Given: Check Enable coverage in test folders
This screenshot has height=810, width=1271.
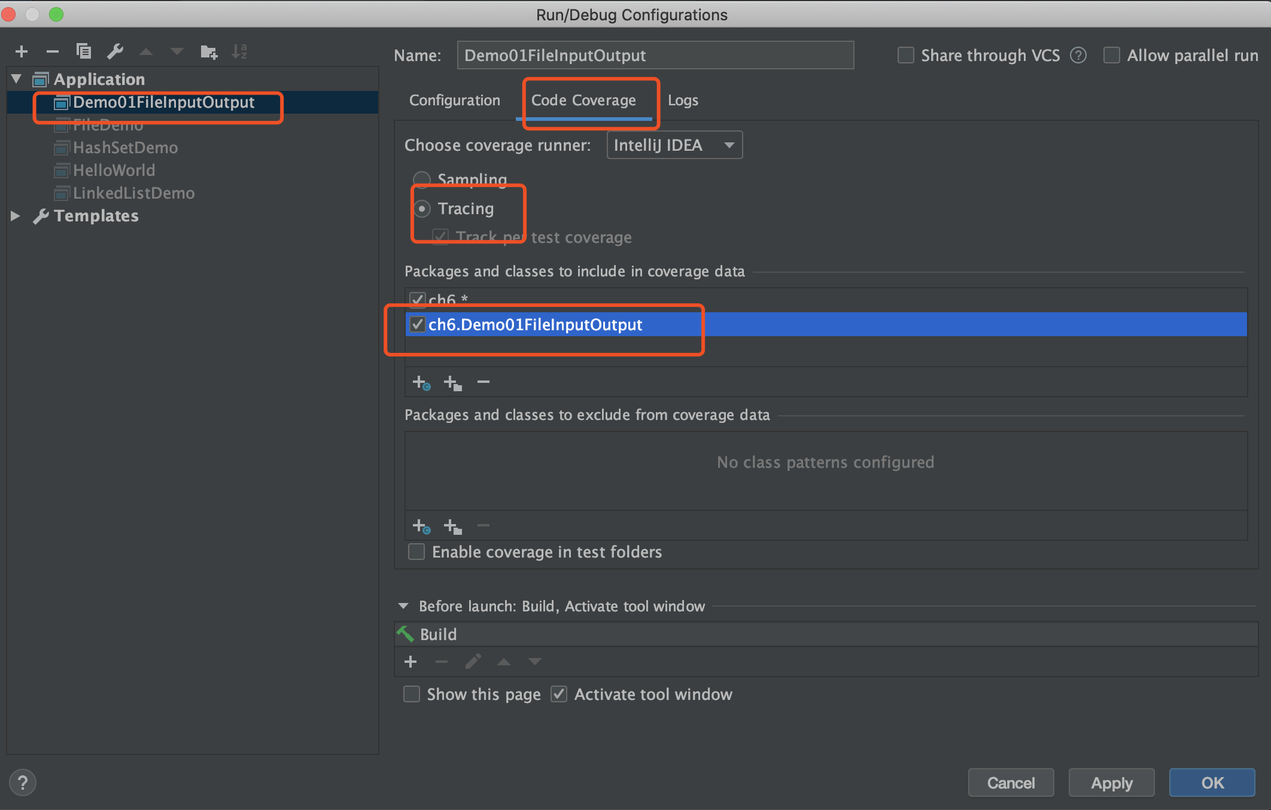Looking at the screenshot, I should click(x=416, y=552).
